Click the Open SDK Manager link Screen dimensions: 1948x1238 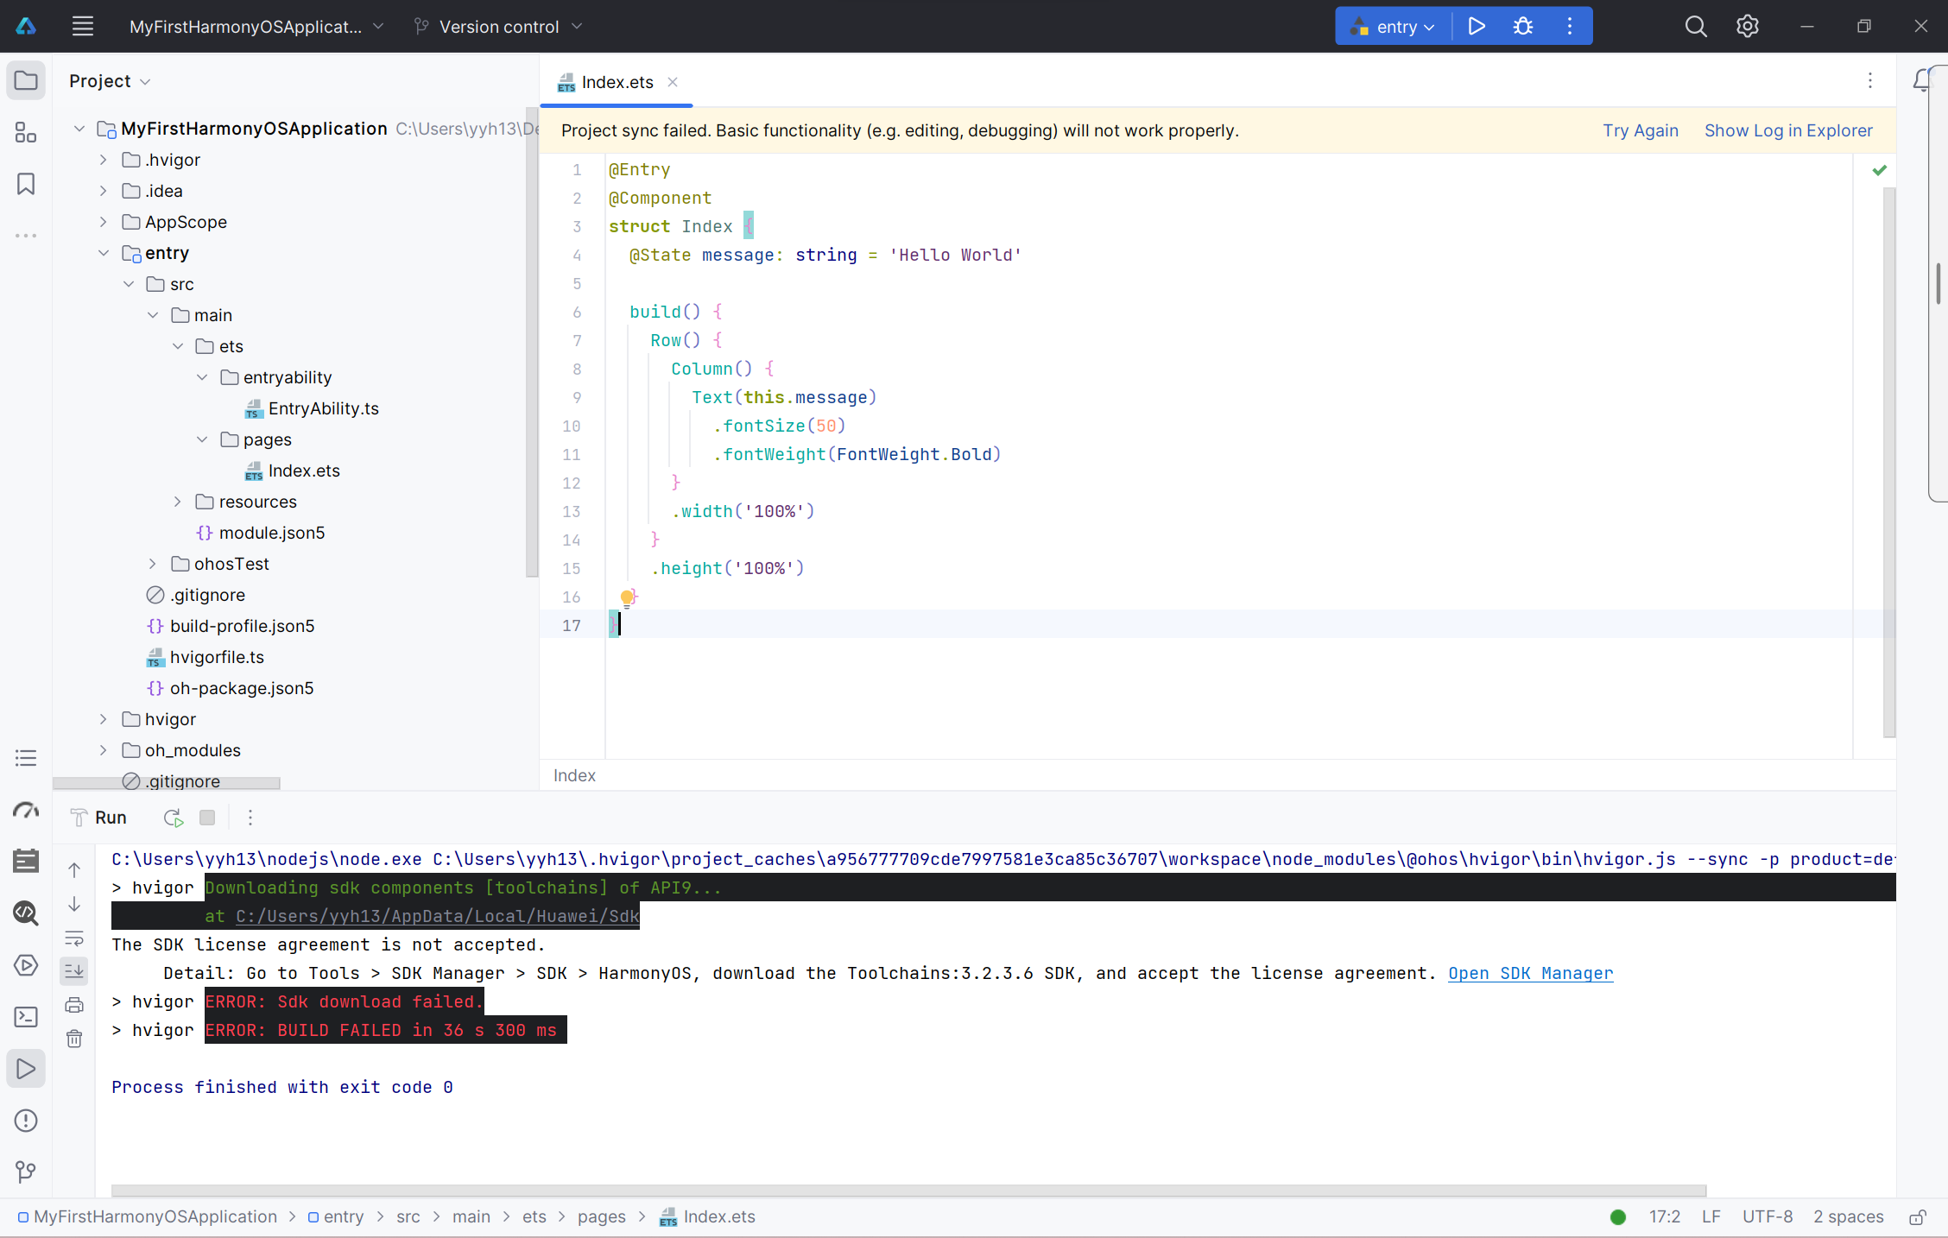[1530, 973]
